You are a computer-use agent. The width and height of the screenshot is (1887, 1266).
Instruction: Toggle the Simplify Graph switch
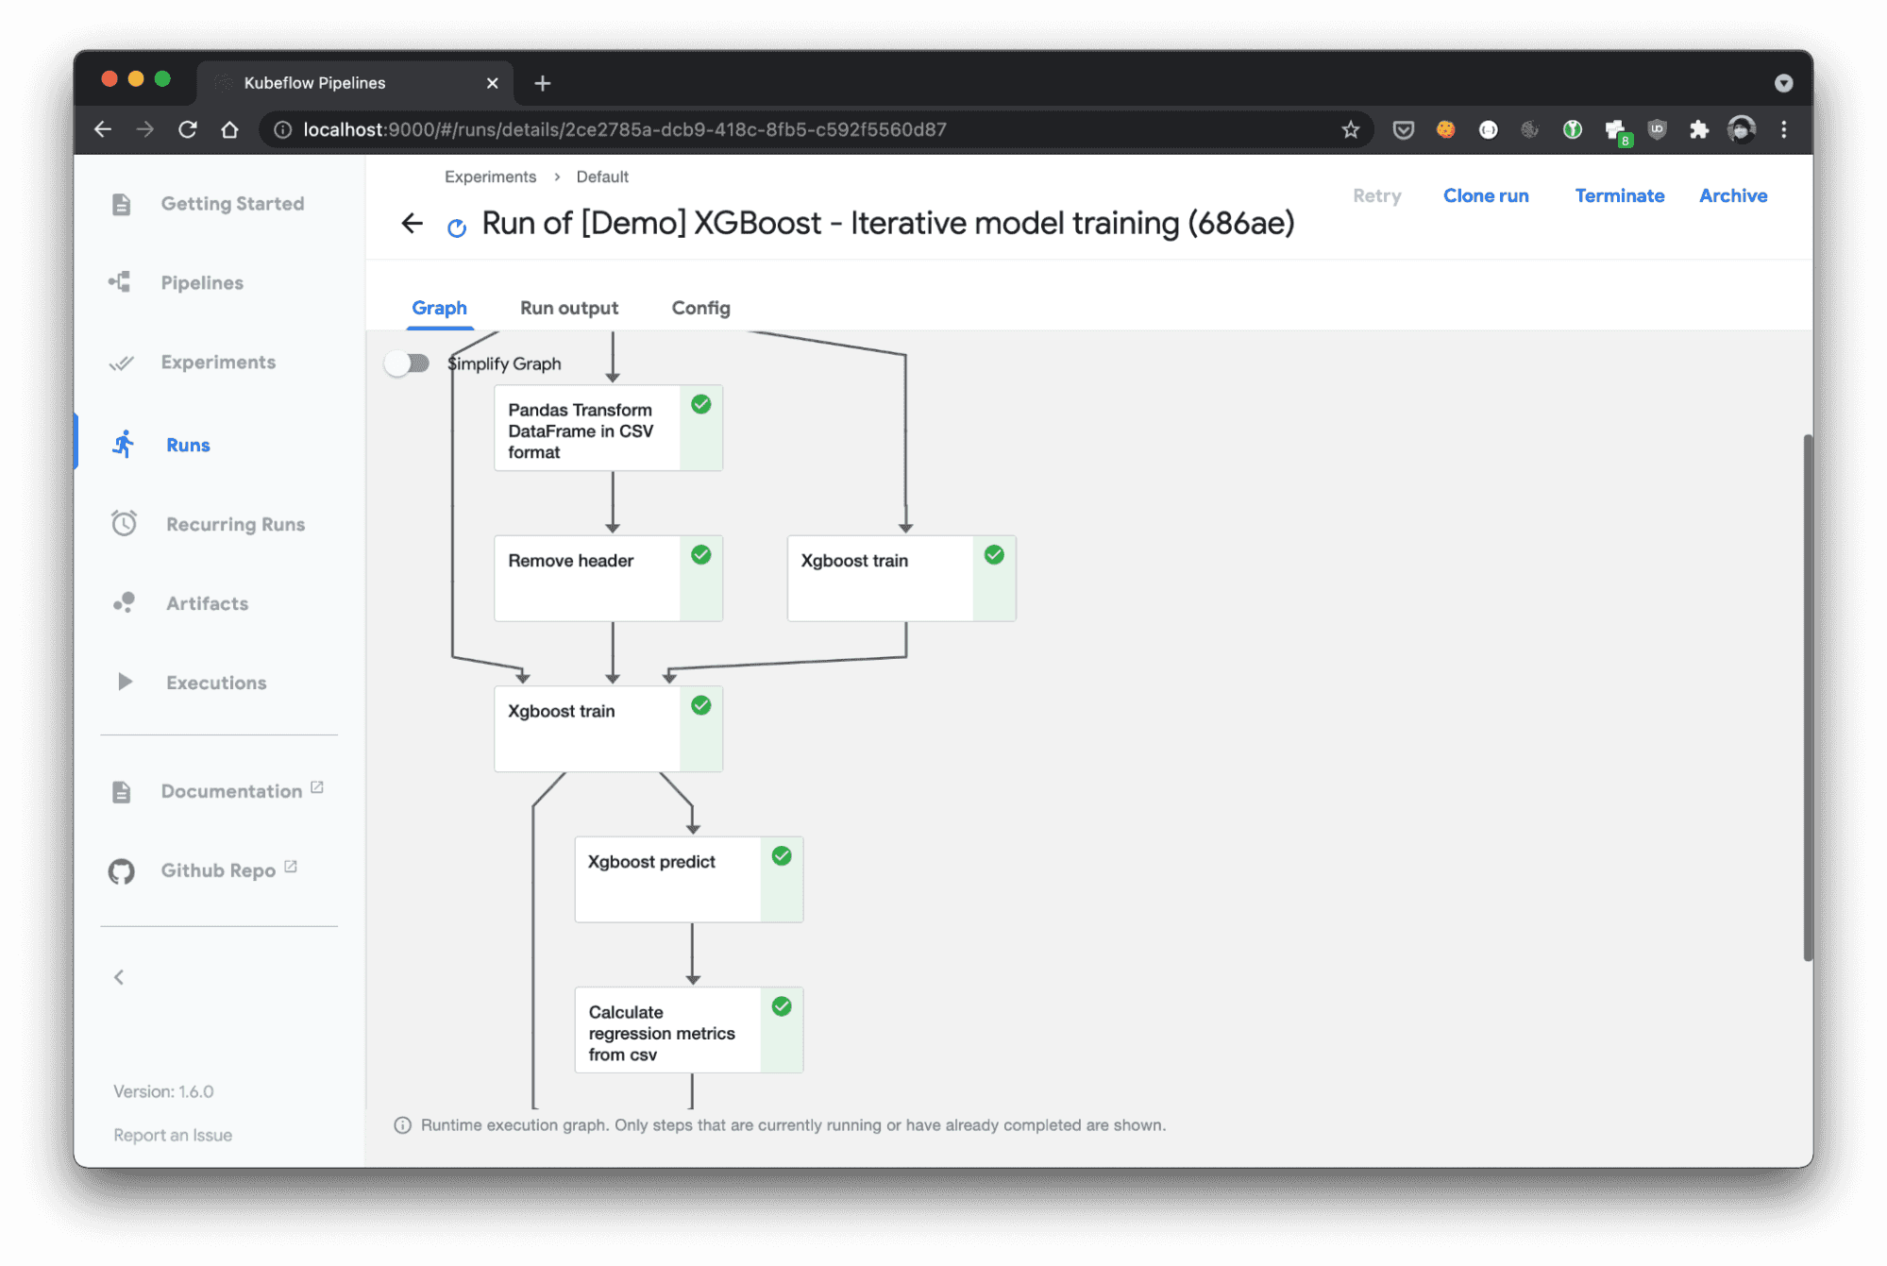408,363
